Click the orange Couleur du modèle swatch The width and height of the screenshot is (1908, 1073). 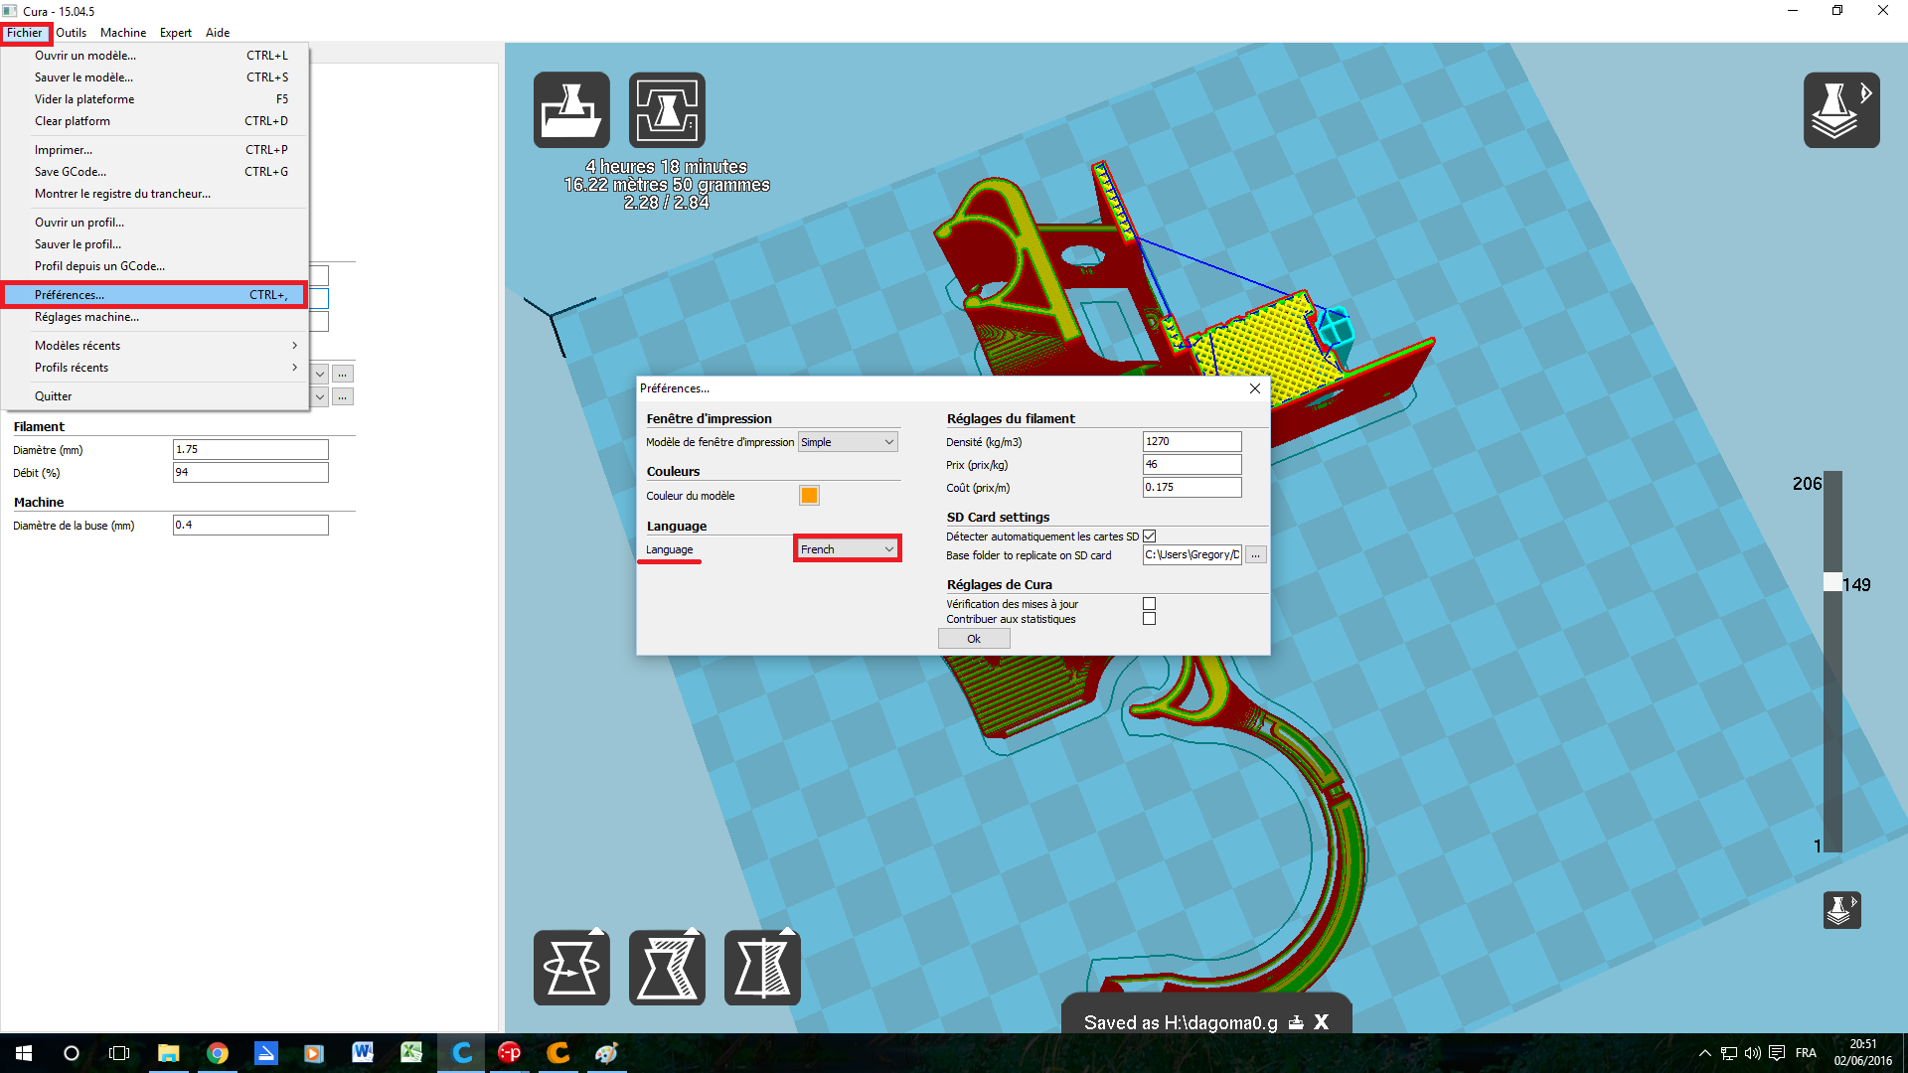click(x=809, y=496)
